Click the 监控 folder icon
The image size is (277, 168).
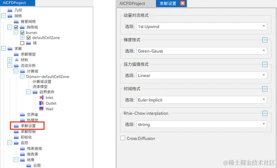[x=16, y=143]
